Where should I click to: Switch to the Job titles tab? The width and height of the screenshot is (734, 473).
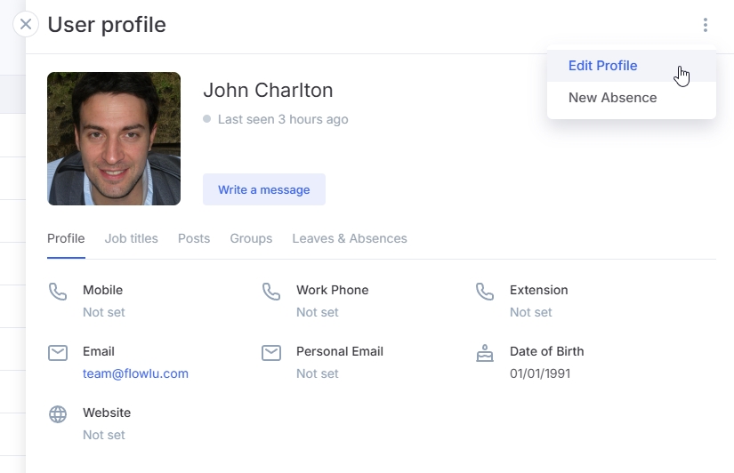(131, 238)
